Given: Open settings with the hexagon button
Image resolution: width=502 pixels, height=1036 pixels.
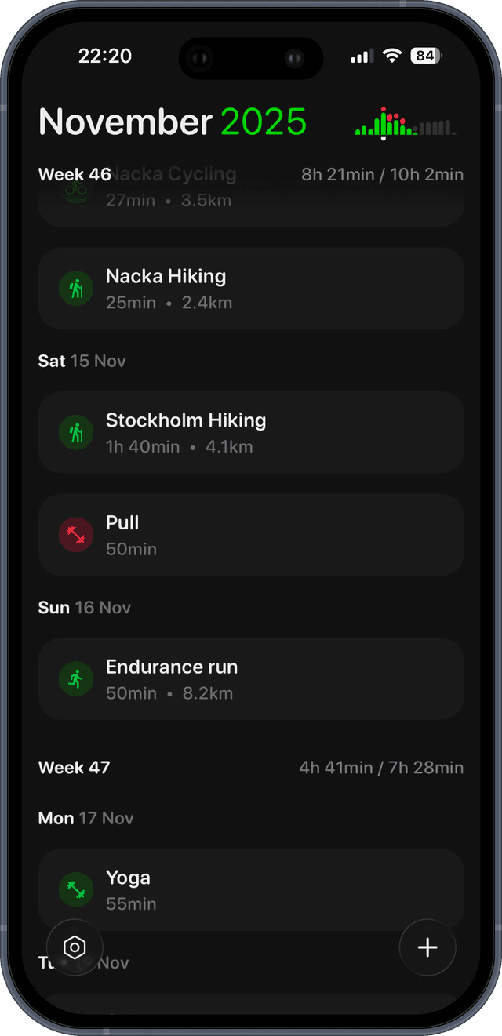Looking at the screenshot, I should click(75, 947).
